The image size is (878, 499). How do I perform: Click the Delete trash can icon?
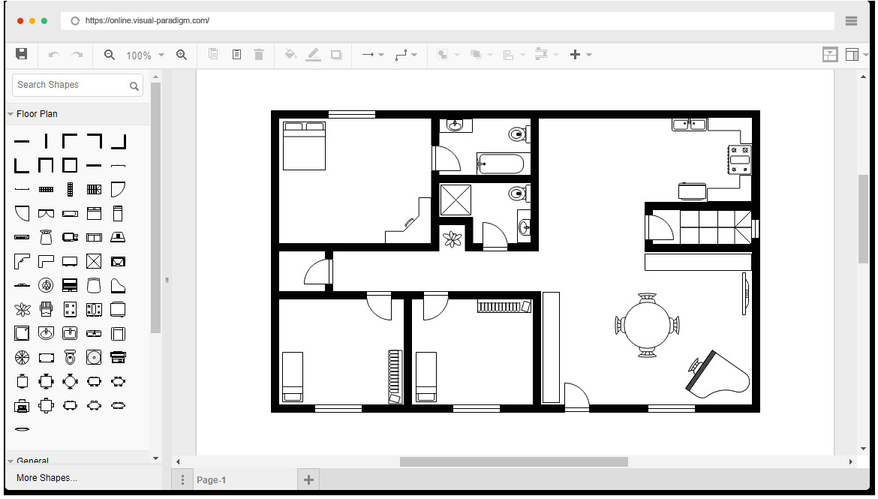pos(259,55)
